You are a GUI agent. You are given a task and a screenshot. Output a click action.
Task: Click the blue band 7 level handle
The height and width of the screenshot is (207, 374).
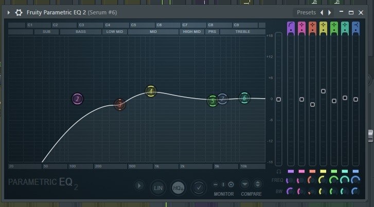click(355, 99)
